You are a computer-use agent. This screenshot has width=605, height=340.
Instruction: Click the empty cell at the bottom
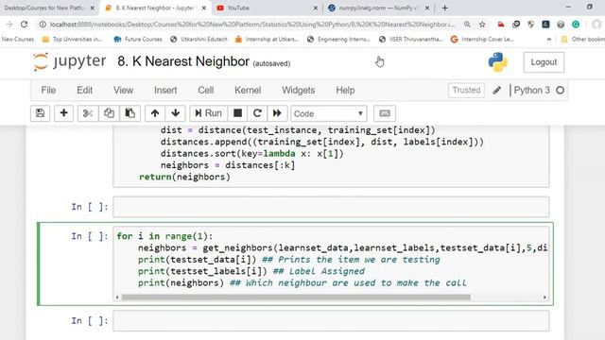click(x=331, y=320)
